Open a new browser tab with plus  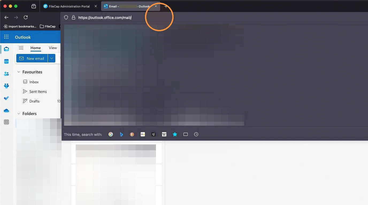click(166, 6)
